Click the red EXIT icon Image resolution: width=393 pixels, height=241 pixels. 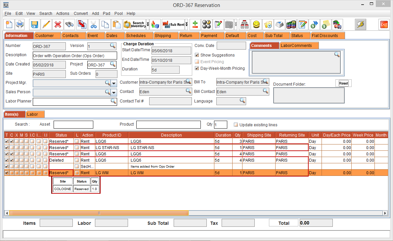[384, 24]
